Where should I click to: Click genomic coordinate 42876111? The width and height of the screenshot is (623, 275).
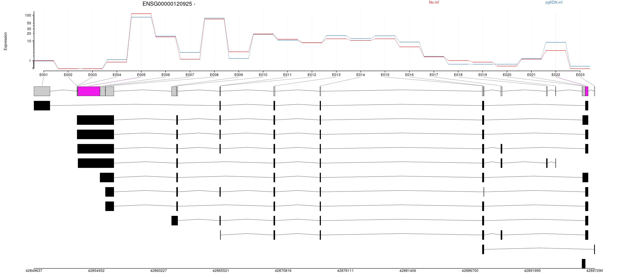pos(346,271)
